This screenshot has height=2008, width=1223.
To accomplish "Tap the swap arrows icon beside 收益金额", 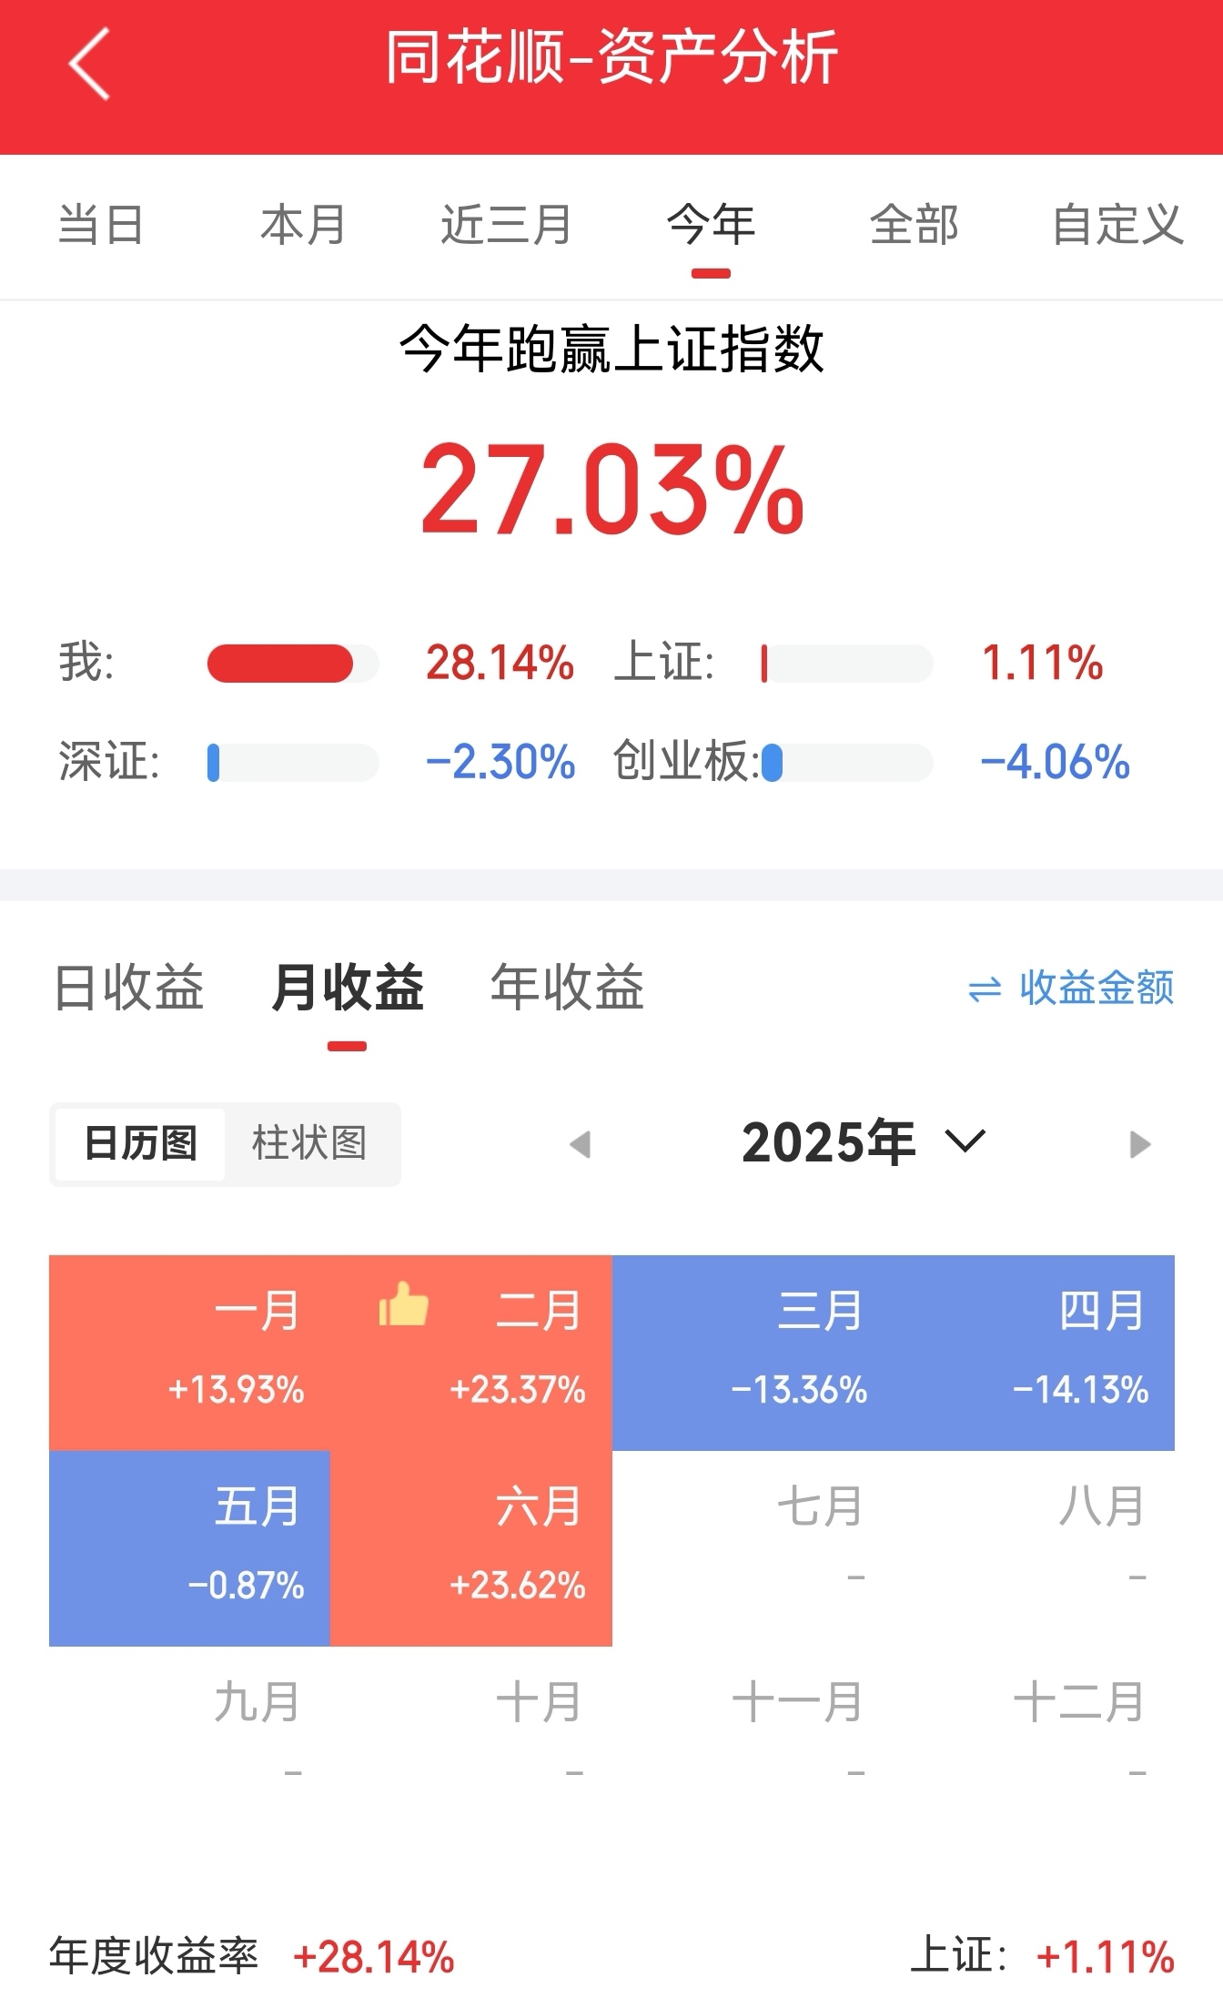I will click(985, 989).
